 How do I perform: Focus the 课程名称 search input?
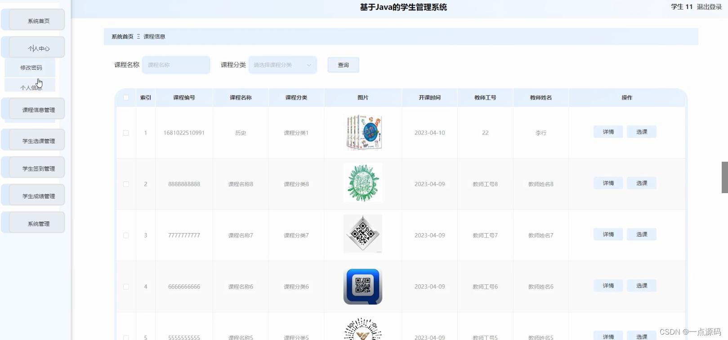(x=176, y=65)
